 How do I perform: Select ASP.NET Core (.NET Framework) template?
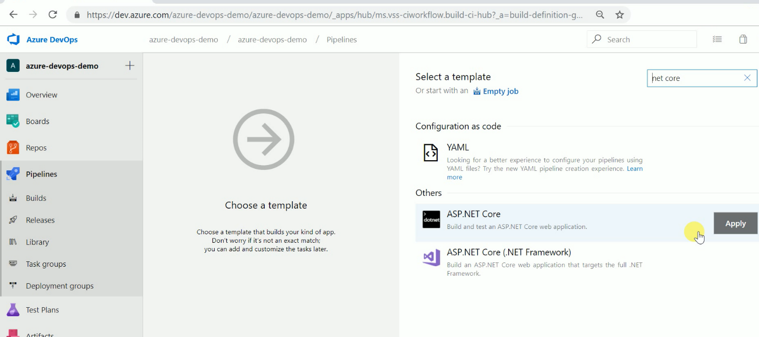click(509, 252)
